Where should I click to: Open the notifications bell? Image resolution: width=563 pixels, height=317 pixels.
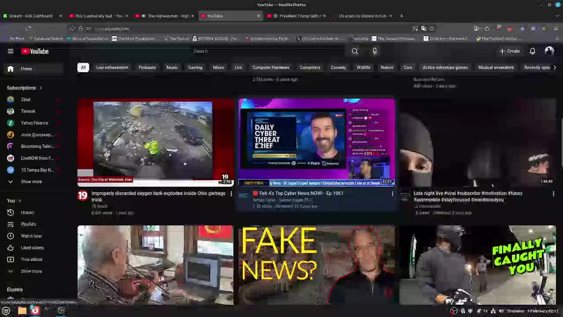pos(532,51)
